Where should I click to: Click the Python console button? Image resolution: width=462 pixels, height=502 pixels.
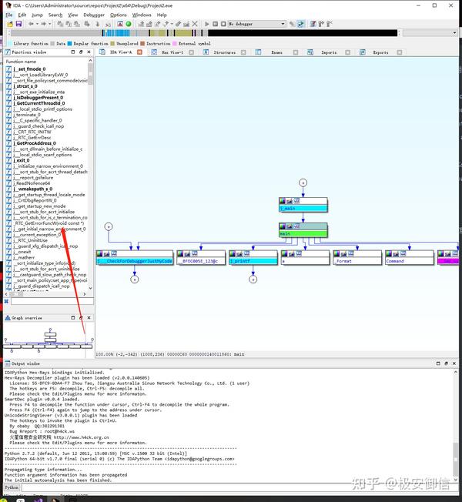[x=12, y=487]
